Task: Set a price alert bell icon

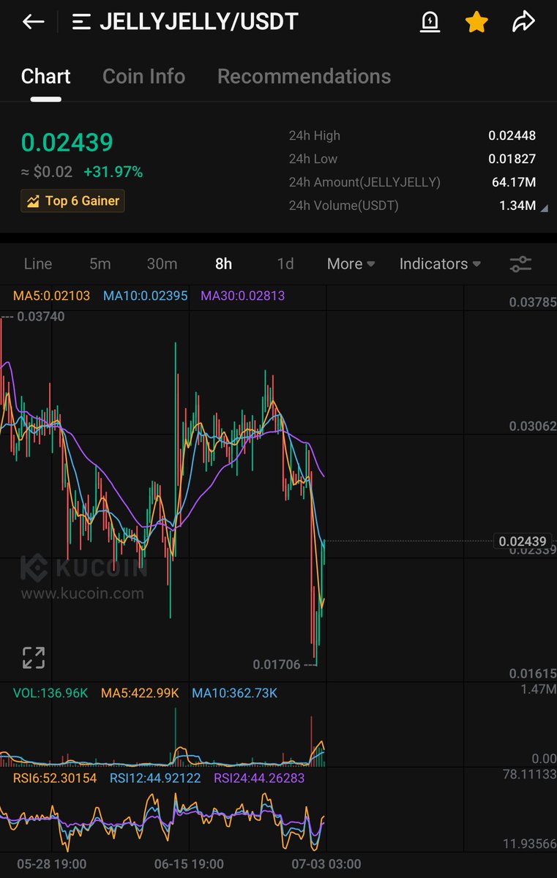Action: coord(430,23)
